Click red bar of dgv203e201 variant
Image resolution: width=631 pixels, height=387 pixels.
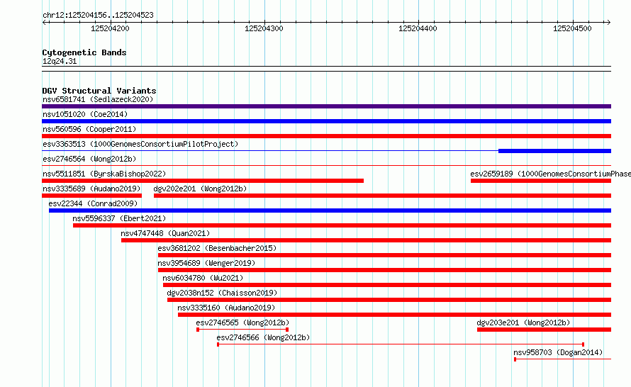click(x=544, y=330)
